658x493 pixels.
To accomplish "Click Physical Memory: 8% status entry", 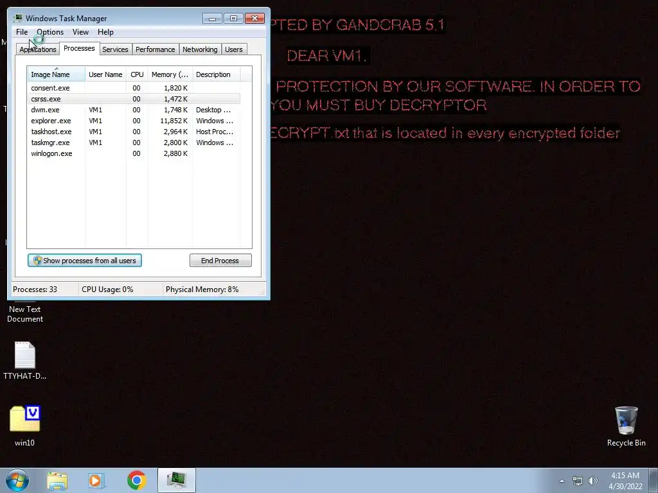I will click(202, 290).
